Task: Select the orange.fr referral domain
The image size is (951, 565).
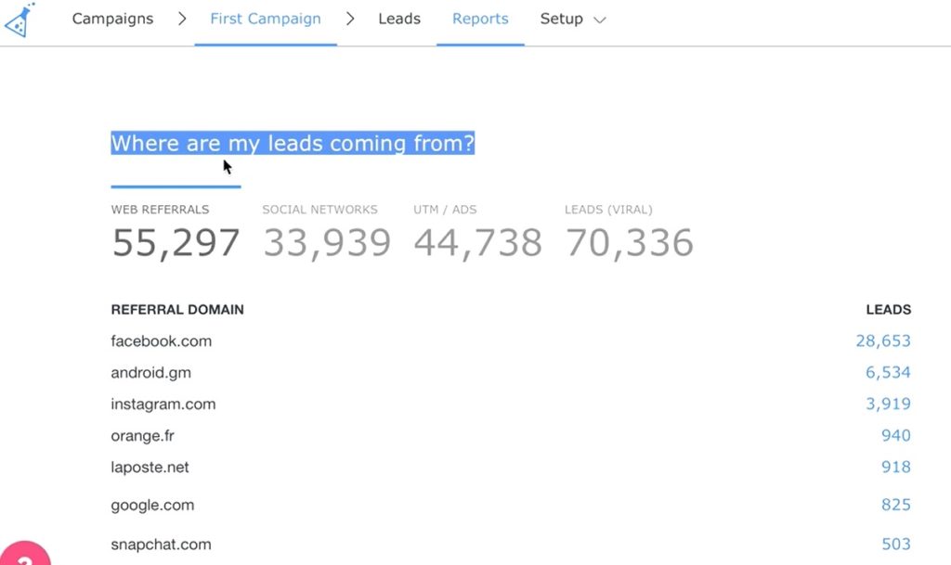Action: [x=142, y=435]
